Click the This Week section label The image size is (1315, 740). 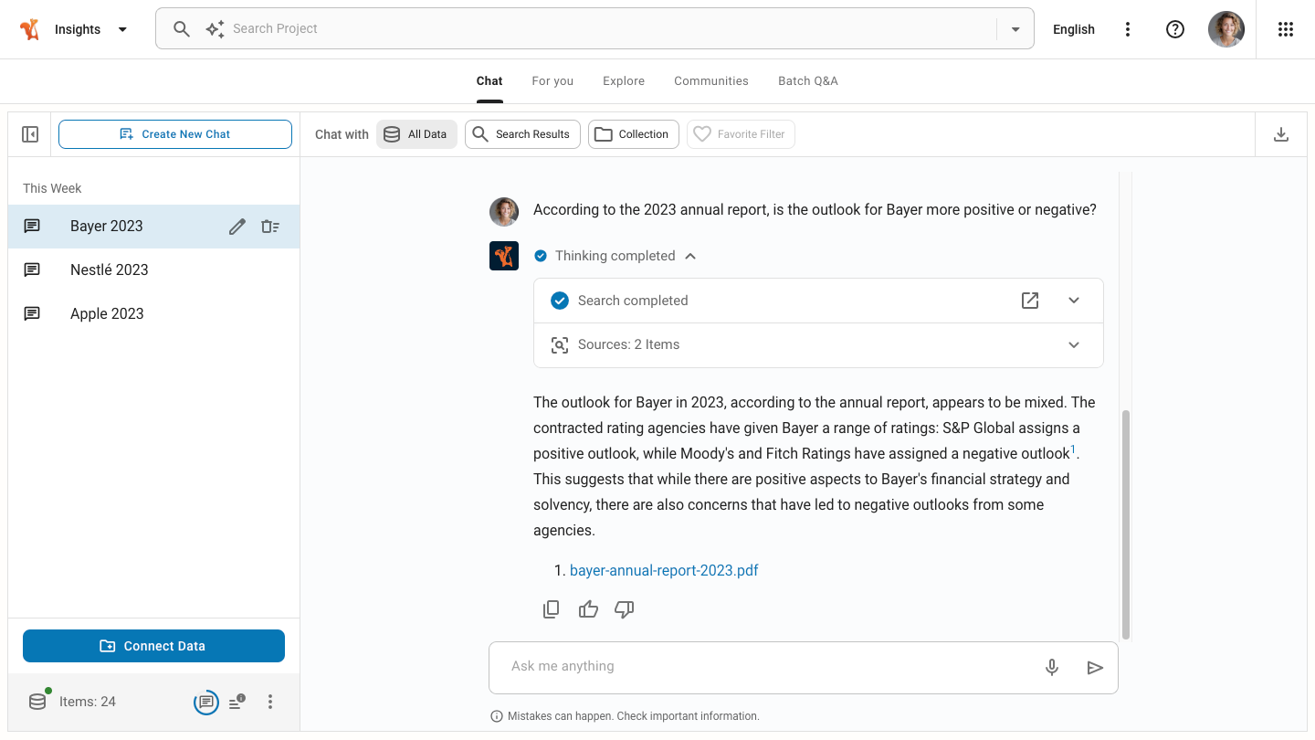tap(52, 188)
